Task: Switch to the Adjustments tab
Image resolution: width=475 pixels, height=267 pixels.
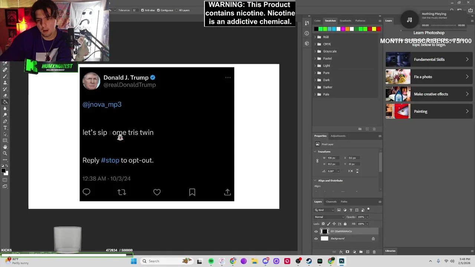Action: 338,136
